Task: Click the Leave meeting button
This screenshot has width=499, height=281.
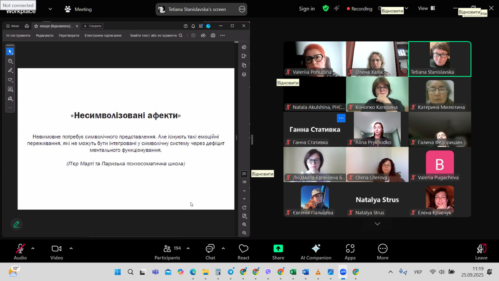Action: point(481,252)
